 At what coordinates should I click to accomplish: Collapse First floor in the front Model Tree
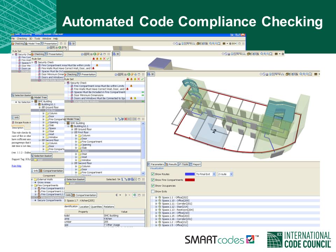72,132
